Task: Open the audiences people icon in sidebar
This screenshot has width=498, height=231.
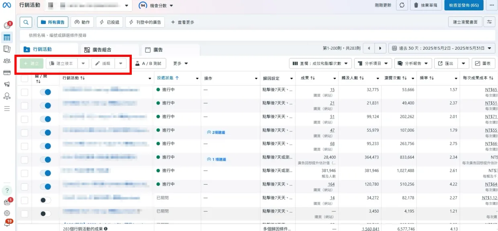Action: 7,61
